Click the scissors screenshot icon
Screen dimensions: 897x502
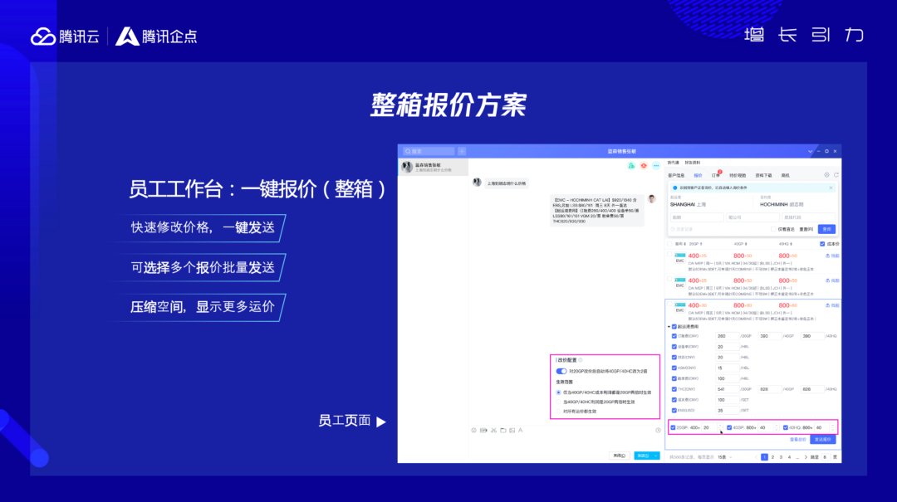click(x=493, y=430)
